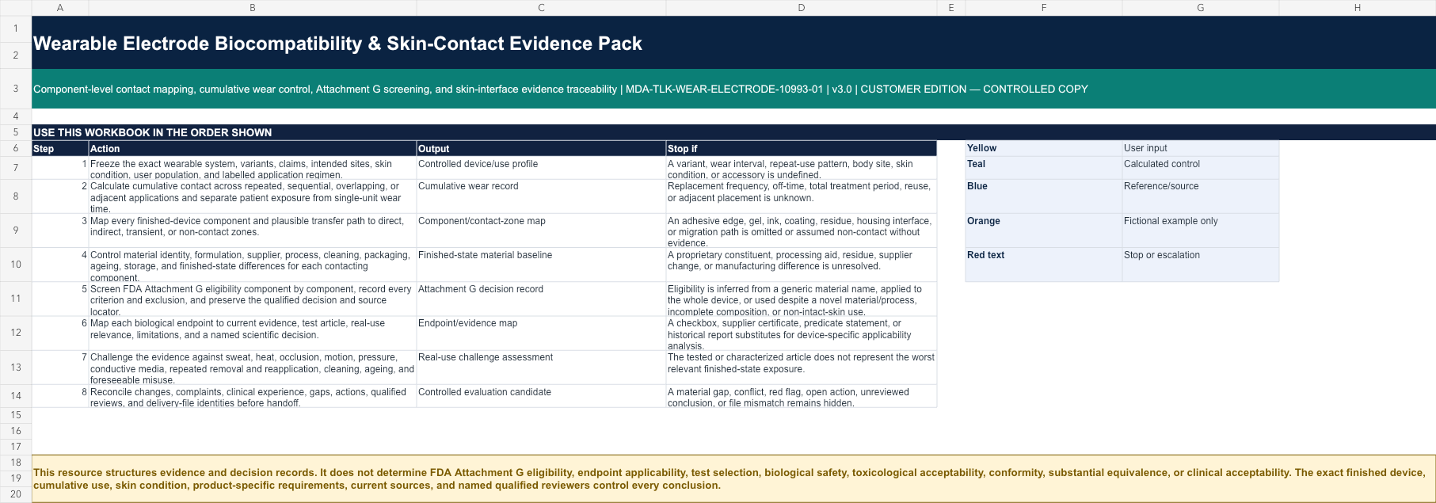The height and width of the screenshot is (503, 1436).
Task: Click legend label 'Yellow'
Action: point(1044,148)
